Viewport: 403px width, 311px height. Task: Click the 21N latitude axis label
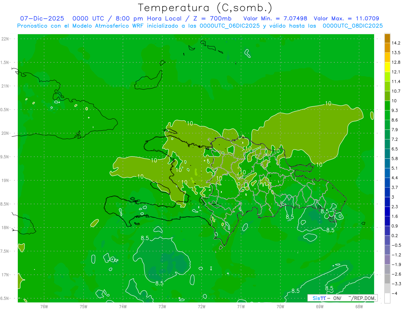click(x=5, y=86)
